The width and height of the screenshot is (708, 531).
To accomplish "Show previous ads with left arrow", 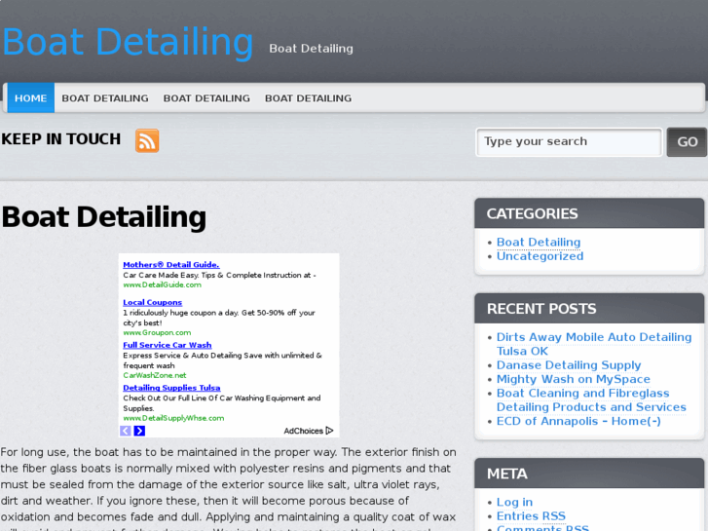I will 126,431.
